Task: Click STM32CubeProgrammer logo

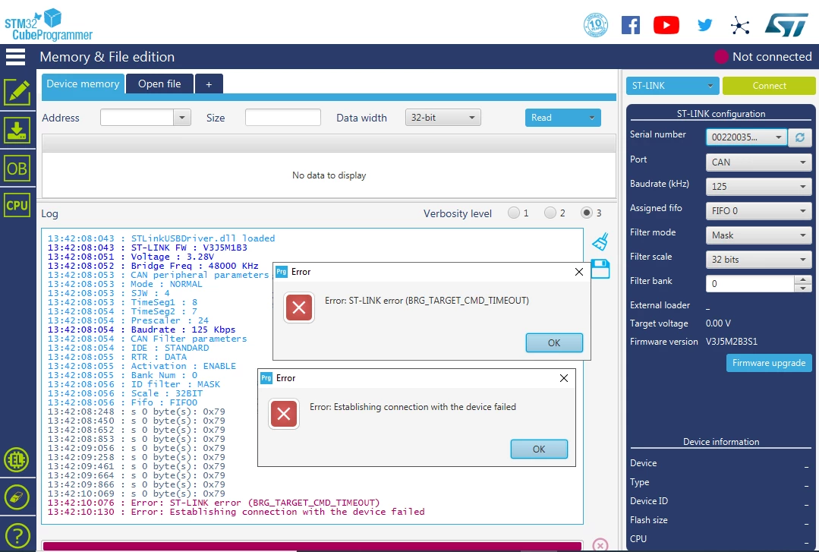Action: pyautogui.click(x=48, y=25)
